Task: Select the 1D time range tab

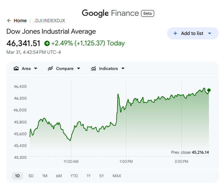Action: pyautogui.click(x=17, y=176)
